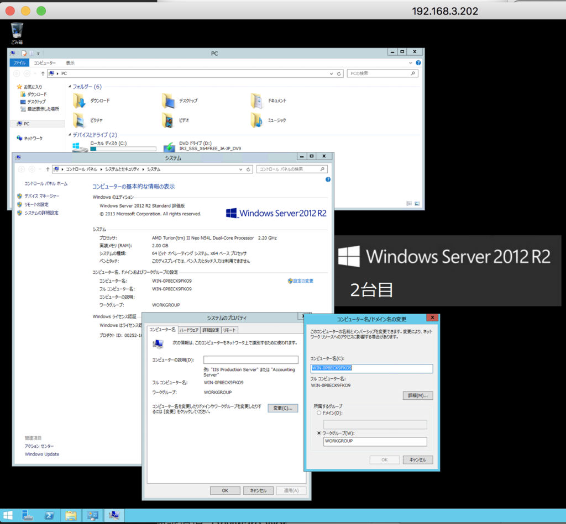Viewport: 566px width, 524px height.
Task: Open Advanced system settings link
Action: 41,213
